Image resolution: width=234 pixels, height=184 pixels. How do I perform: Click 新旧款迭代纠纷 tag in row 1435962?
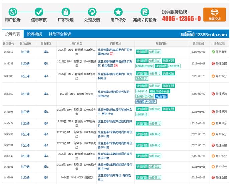146,102
